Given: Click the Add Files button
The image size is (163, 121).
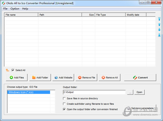Looking at the screenshot, I should [17, 78].
